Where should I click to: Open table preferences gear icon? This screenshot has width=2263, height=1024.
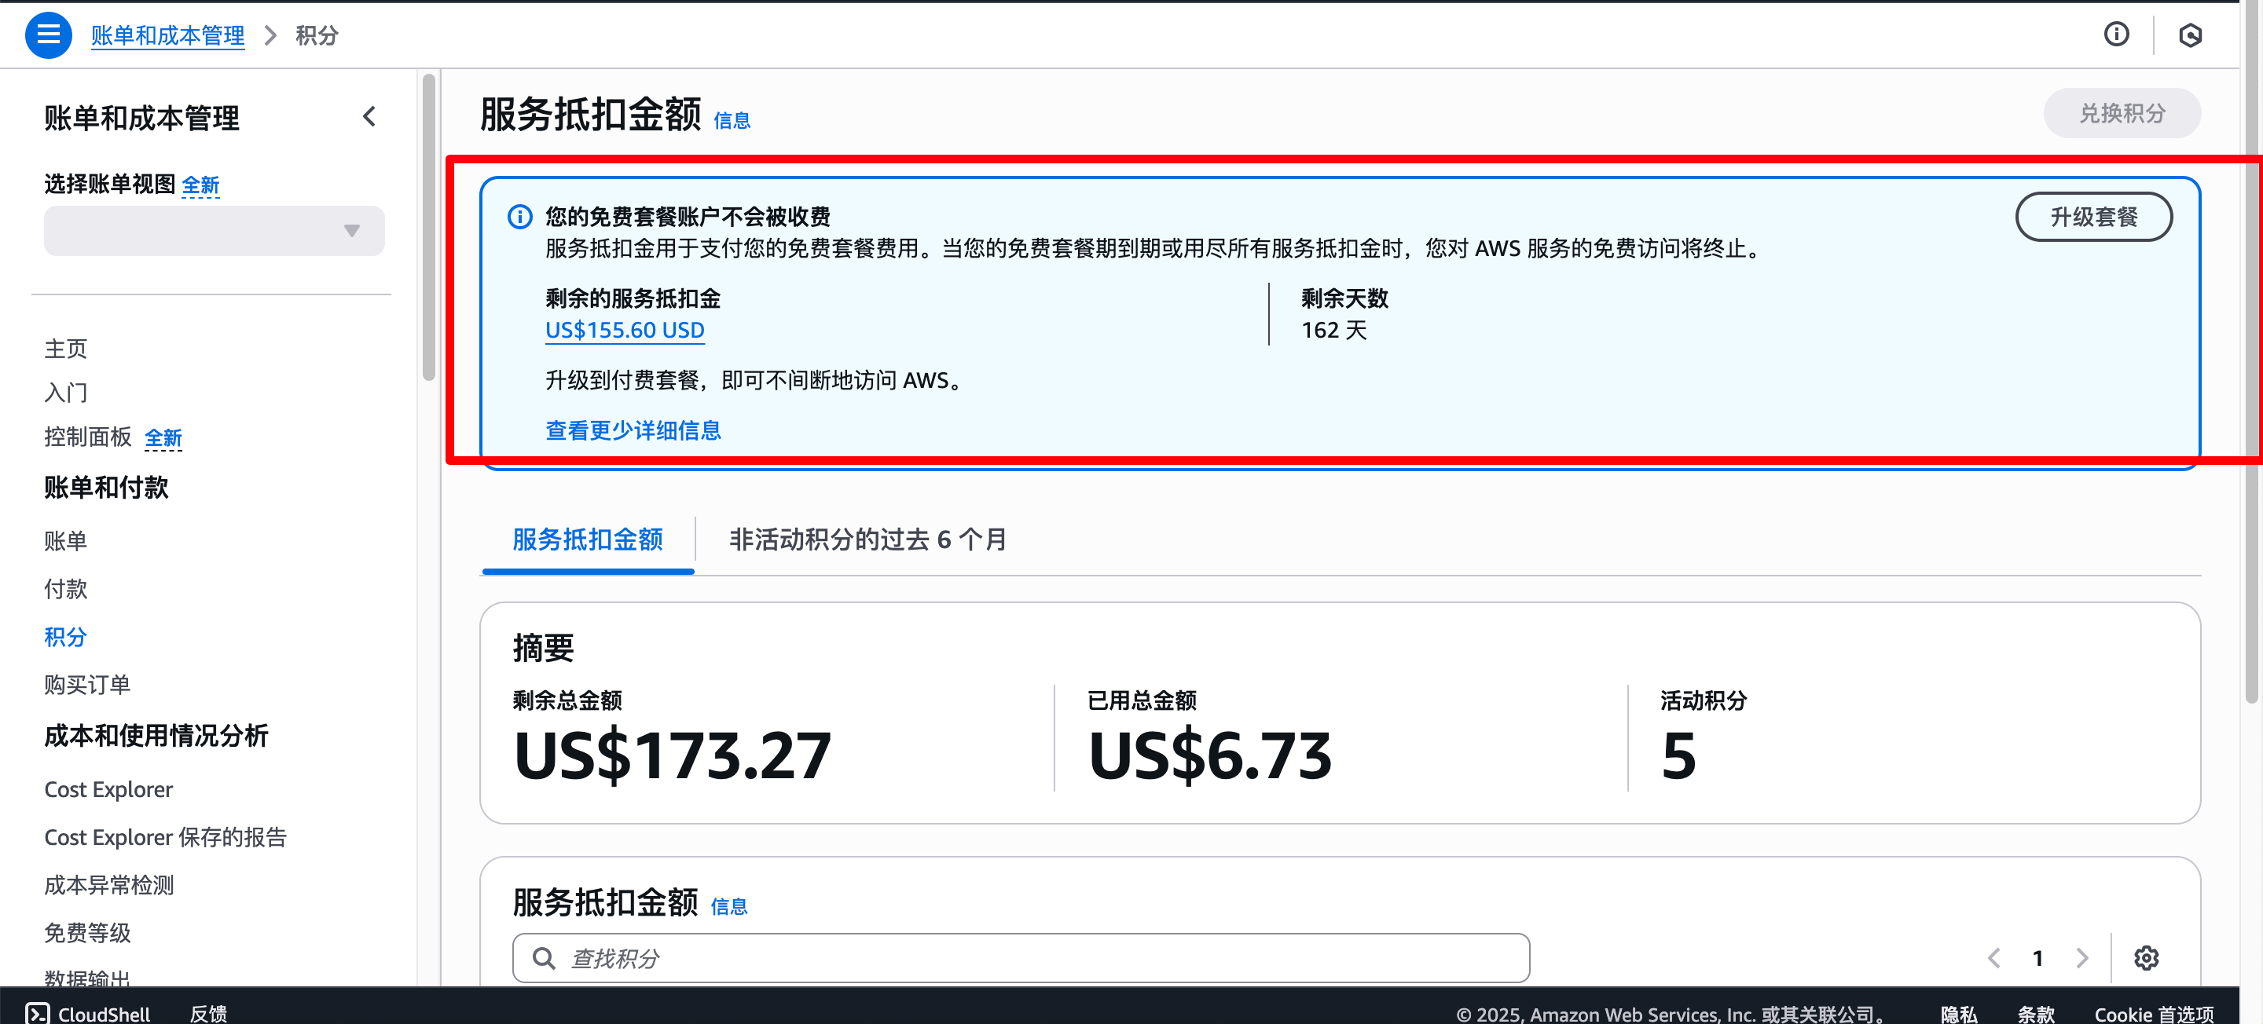tap(2145, 957)
